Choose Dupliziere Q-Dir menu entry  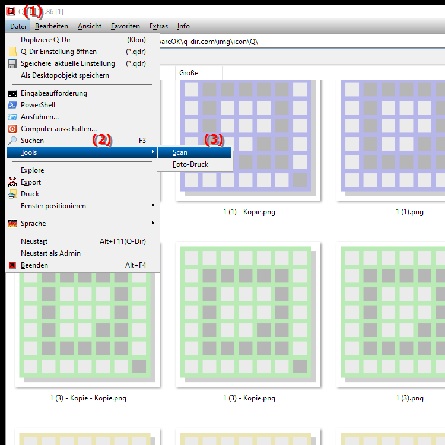point(82,40)
